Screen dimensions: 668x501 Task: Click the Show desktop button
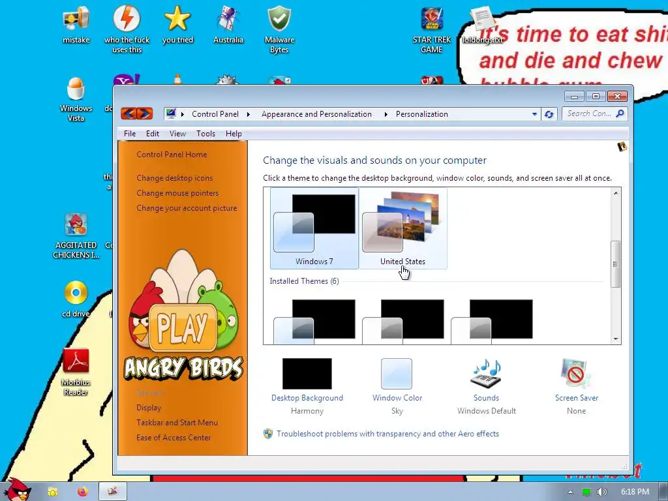tap(663, 492)
